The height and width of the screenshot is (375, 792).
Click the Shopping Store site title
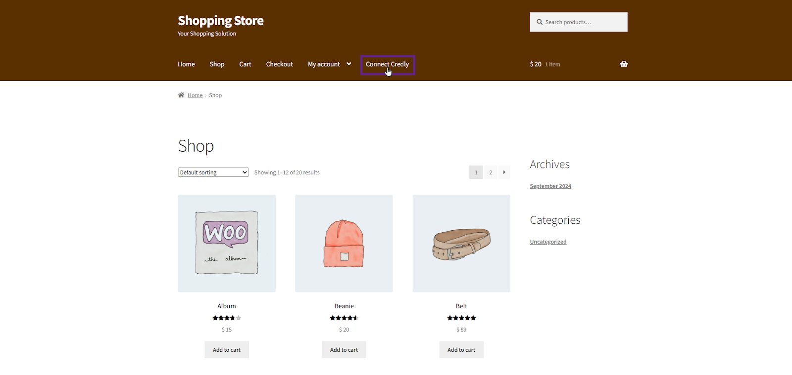tap(221, 21)
